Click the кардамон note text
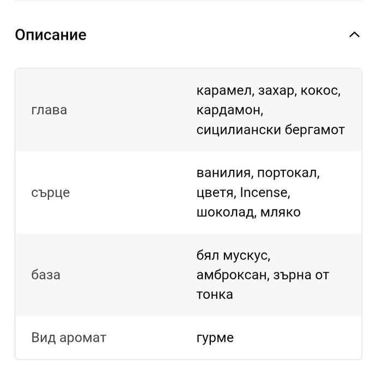Image resolution: width=377 pixels, height=381 pixels. point(229,110)
